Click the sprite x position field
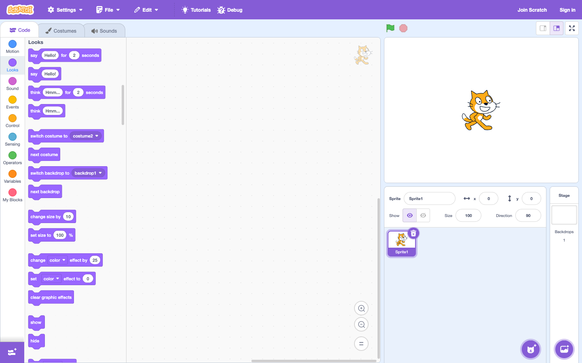 489,198
